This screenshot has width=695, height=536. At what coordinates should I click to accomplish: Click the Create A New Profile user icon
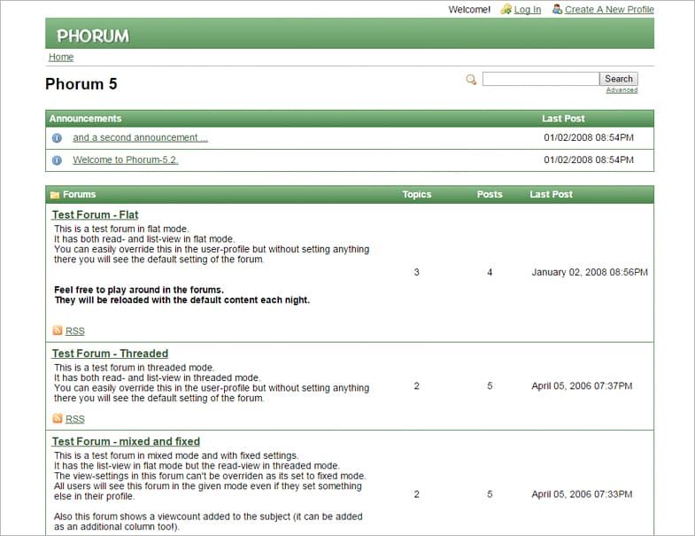[x=557, y=9]
